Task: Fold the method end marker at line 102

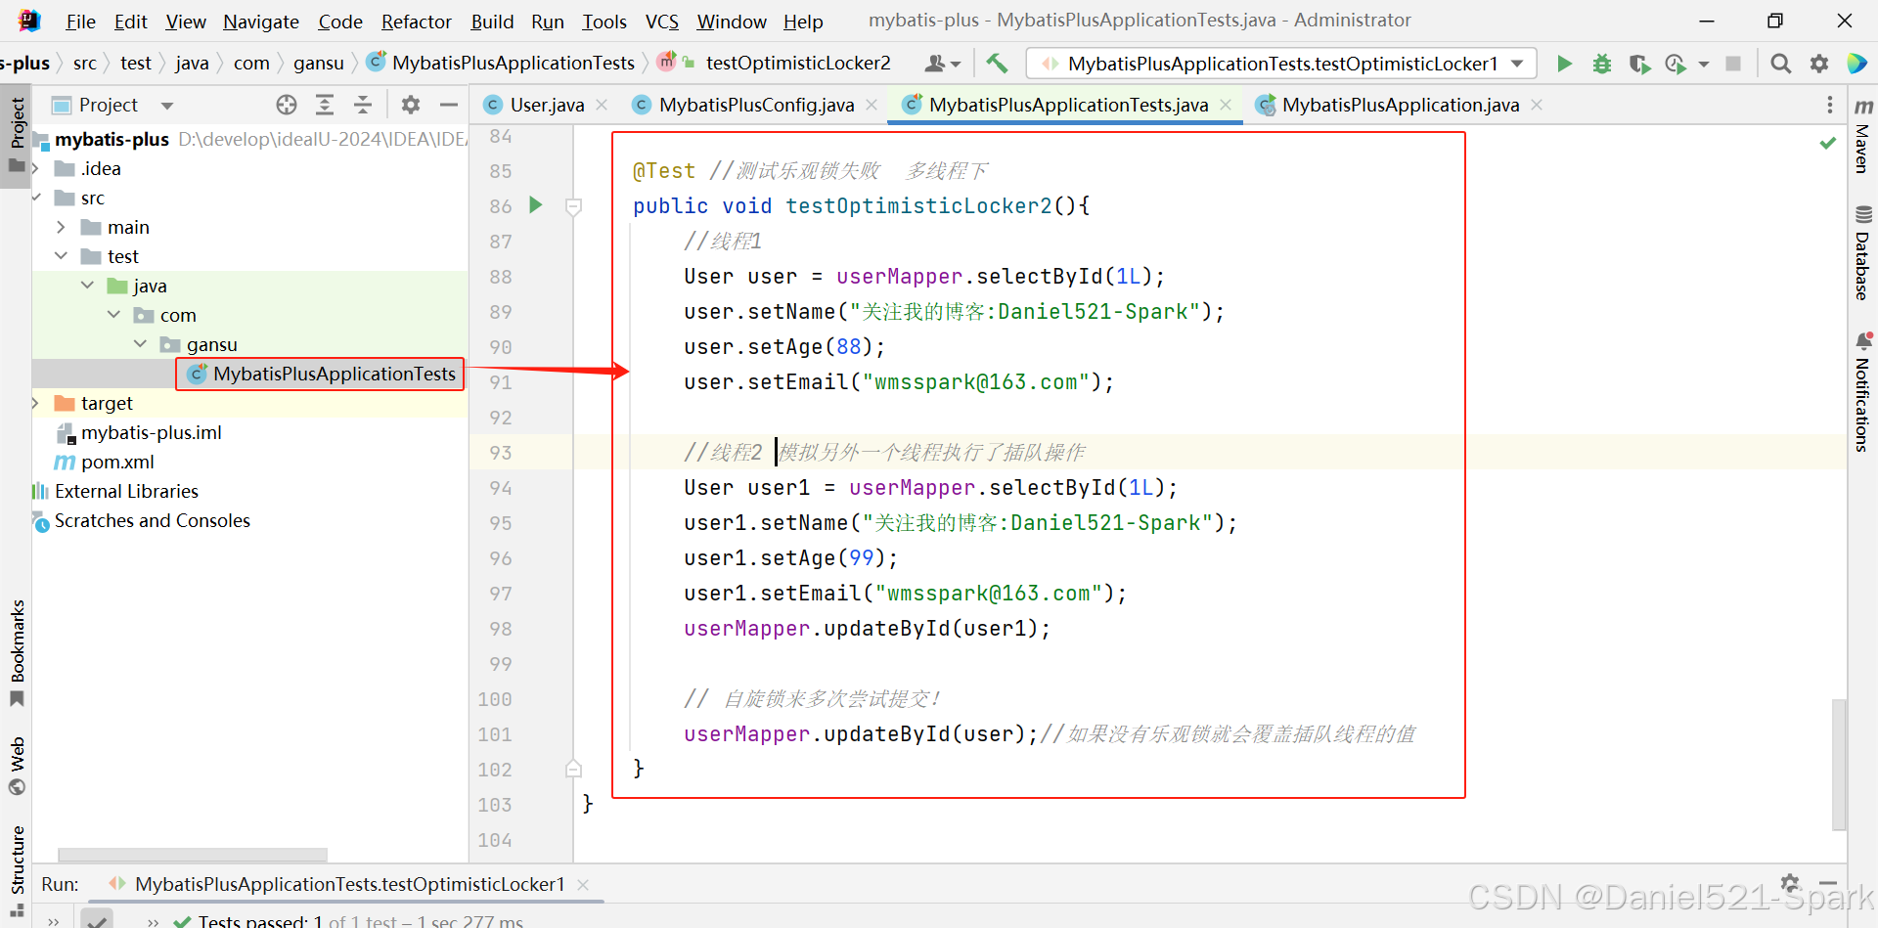Action: tap(574, 769)
